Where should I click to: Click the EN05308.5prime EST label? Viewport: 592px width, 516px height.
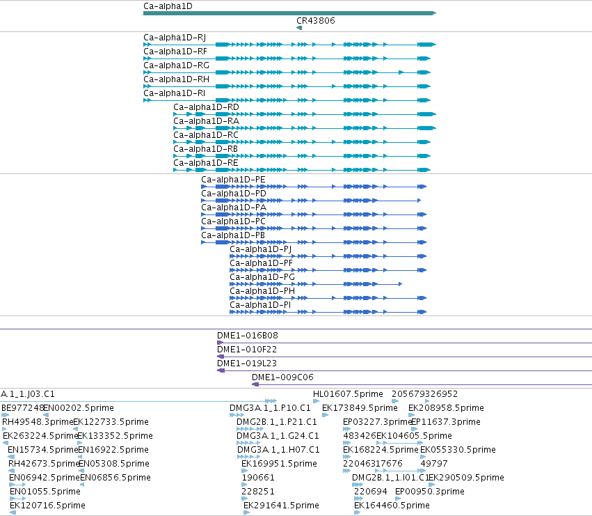[x=114, y=464]
